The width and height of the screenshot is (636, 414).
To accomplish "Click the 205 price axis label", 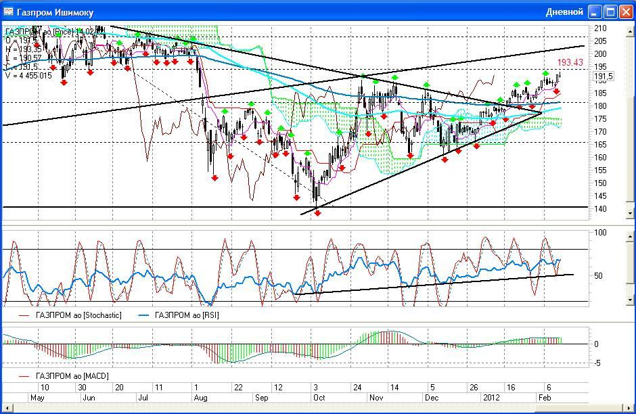I will click(600, 41).
